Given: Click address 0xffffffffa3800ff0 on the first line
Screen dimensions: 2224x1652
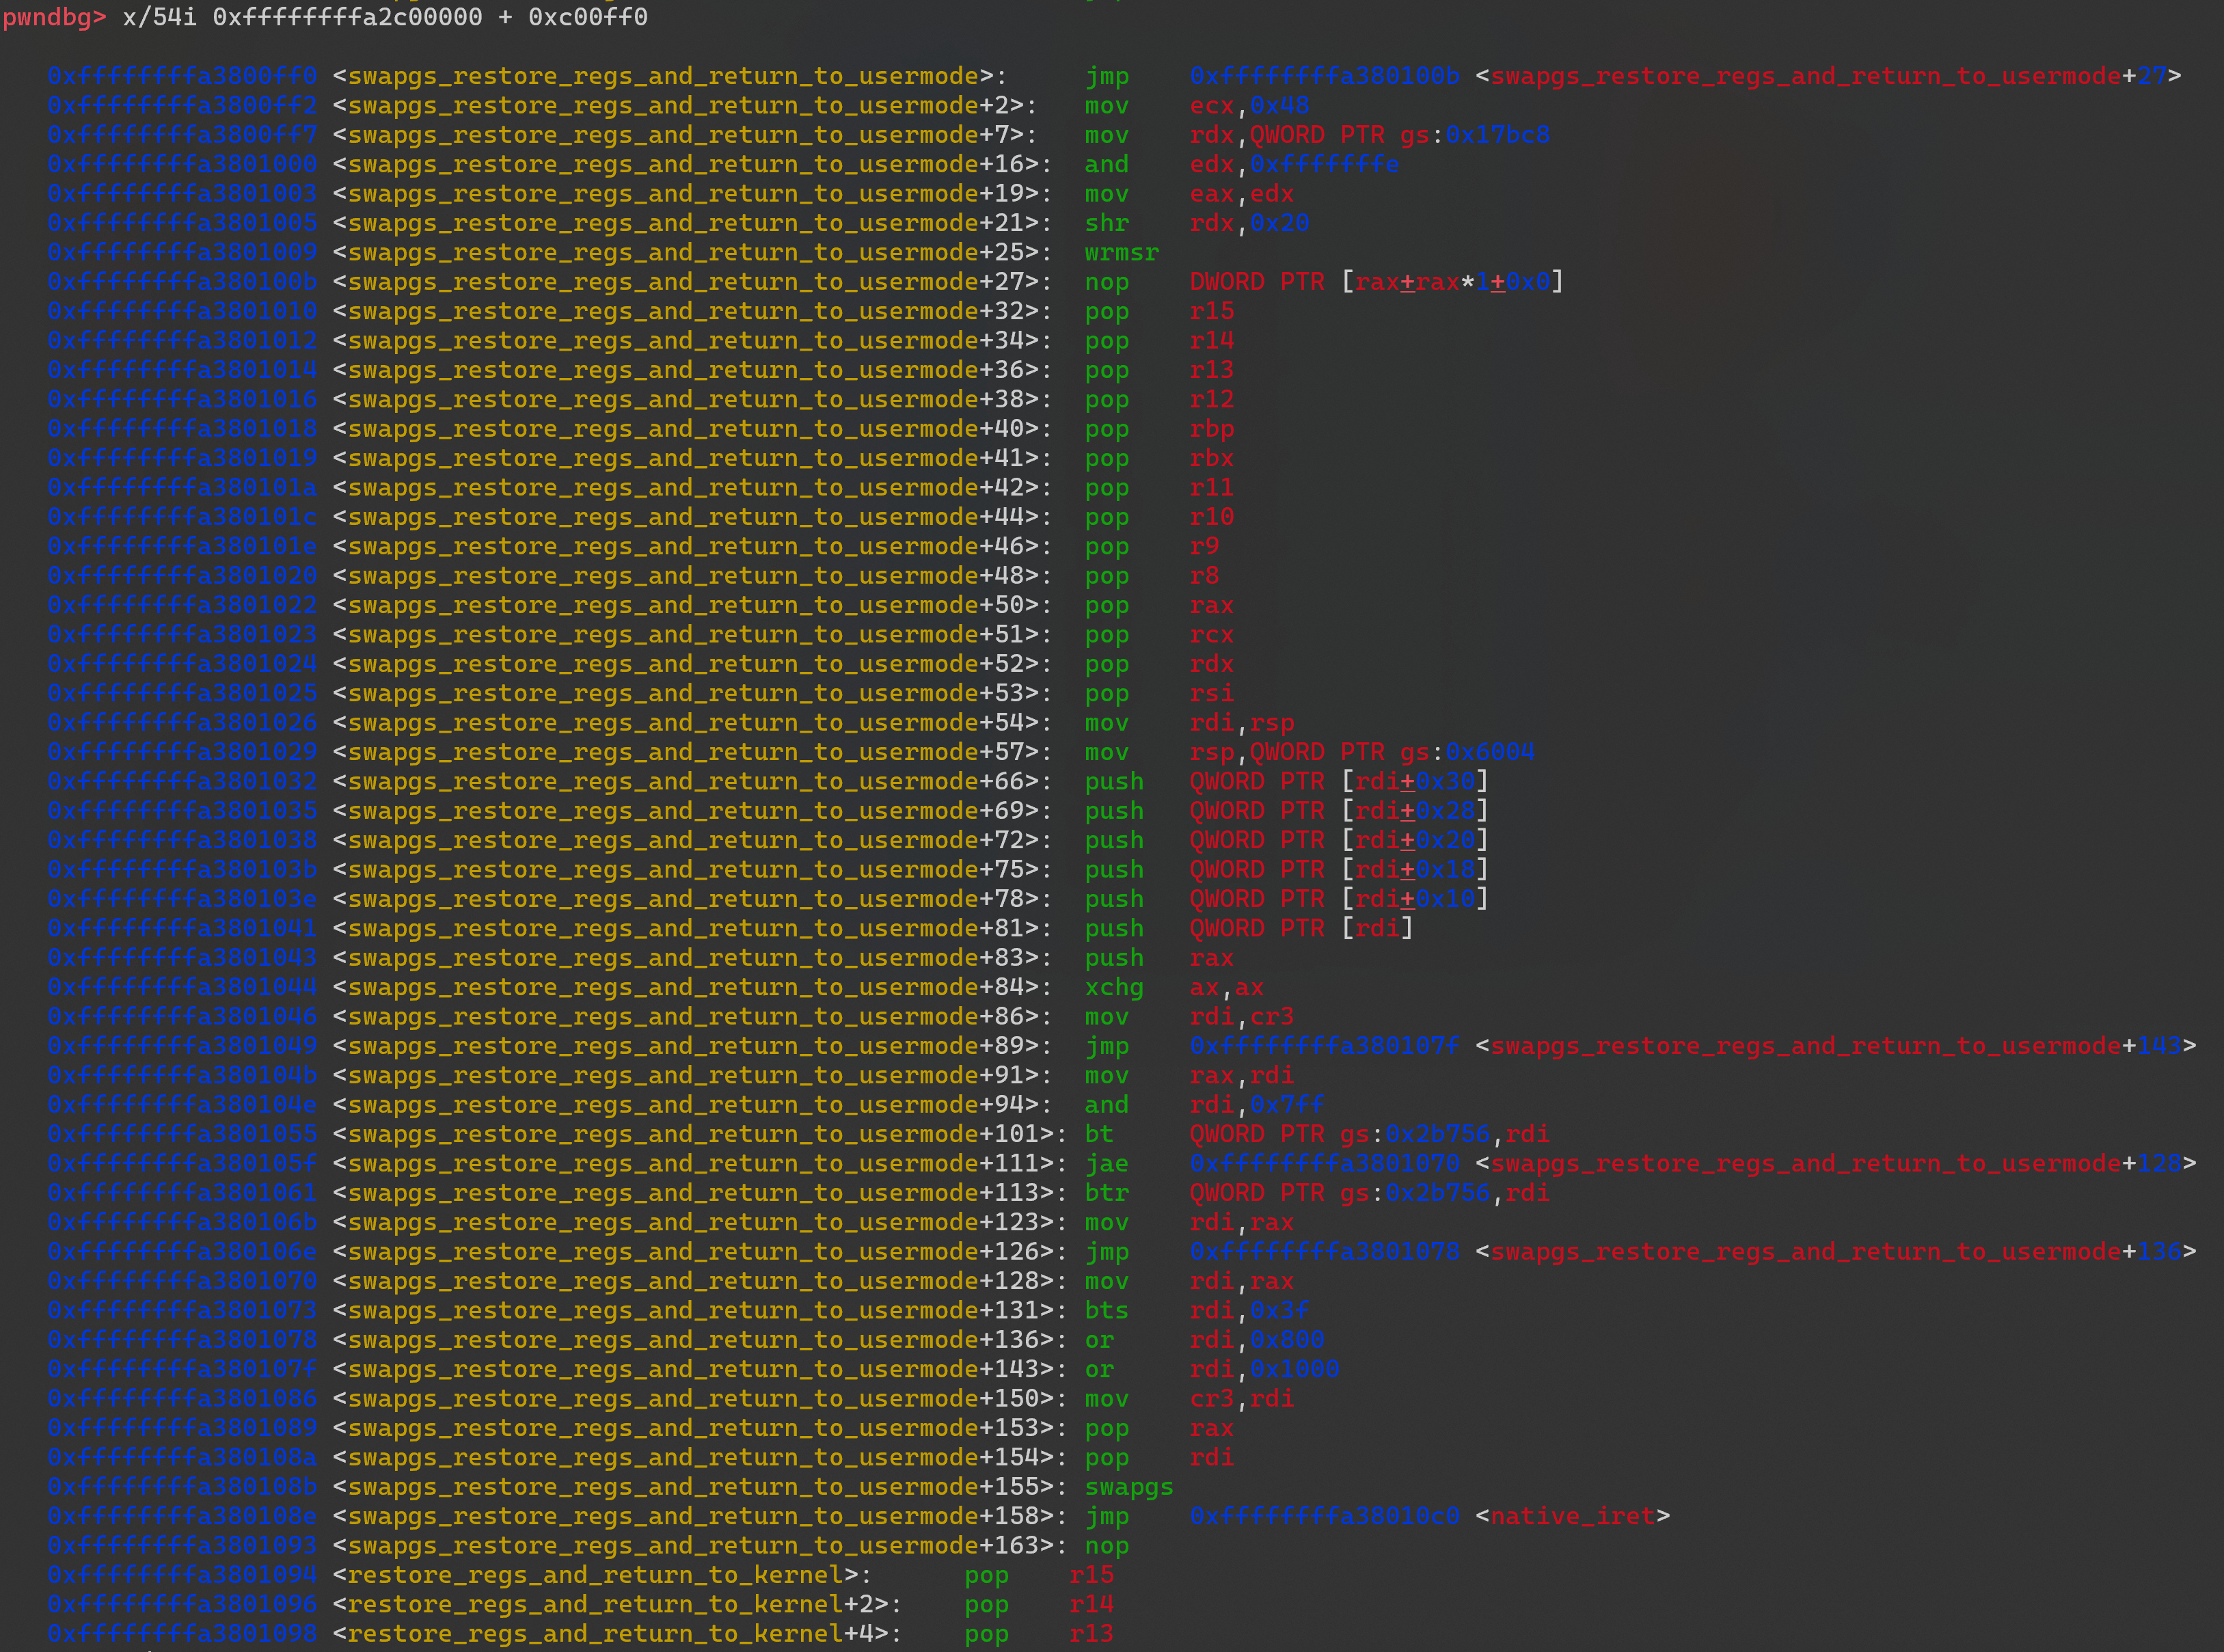Looking at the screenshot, I should coord(182,76).
